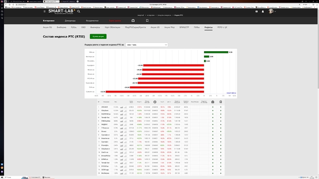Open the bar chart icon for ЛУКОЙЛ row
Screen dimensions: 319x179
pyautogui.click(x=122, y=107)
